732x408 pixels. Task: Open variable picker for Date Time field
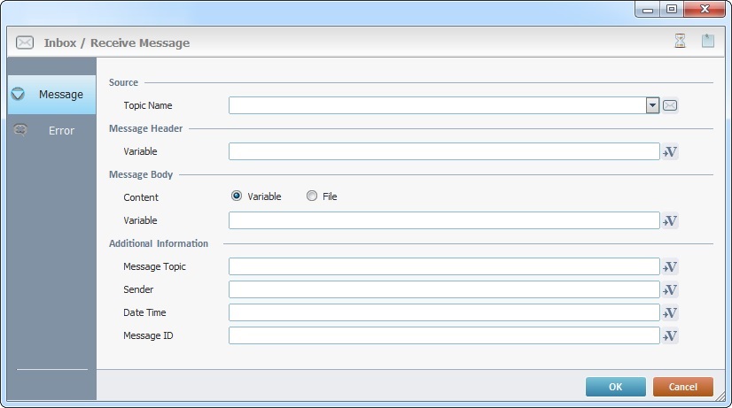tap(670, 313)
